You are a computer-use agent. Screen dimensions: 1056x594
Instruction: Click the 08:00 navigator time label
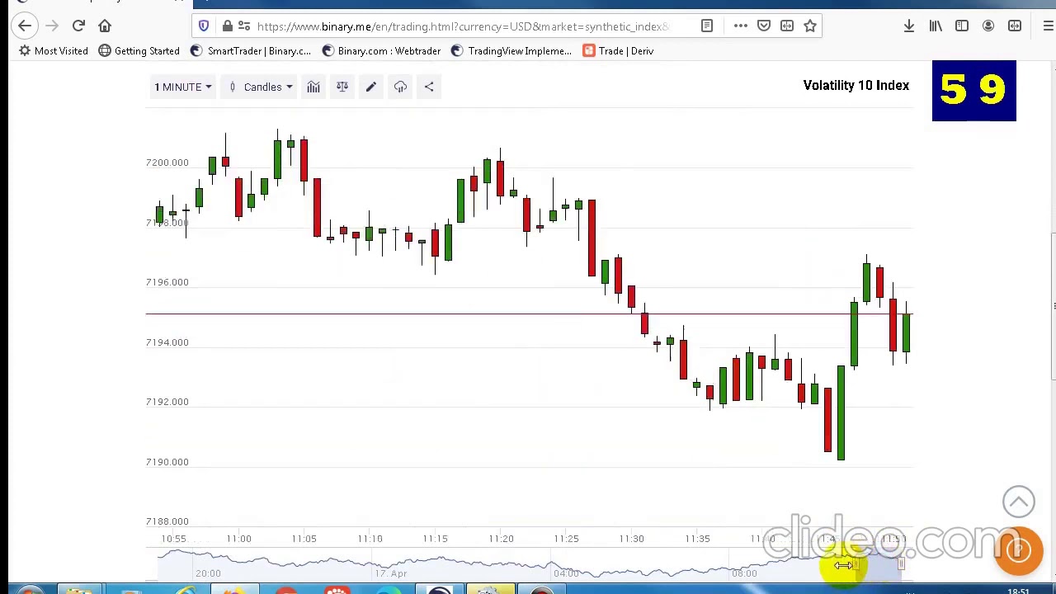(743, 573)
